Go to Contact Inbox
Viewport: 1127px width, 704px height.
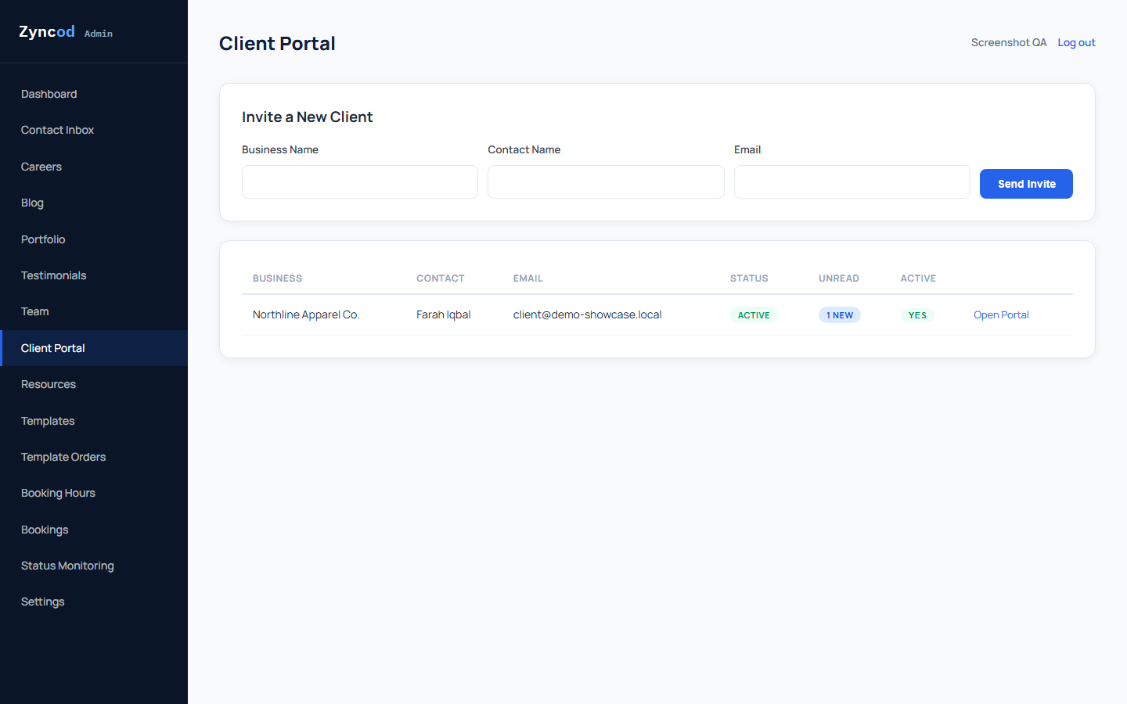click(x=94, y=130)
